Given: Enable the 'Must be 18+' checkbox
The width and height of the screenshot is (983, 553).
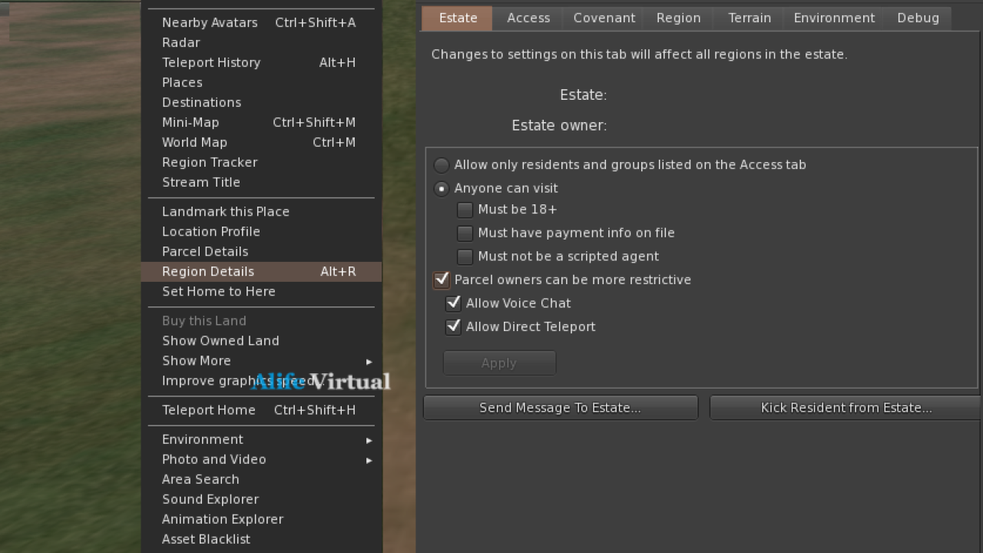Looking at the screenshot, I should (465, 210).
